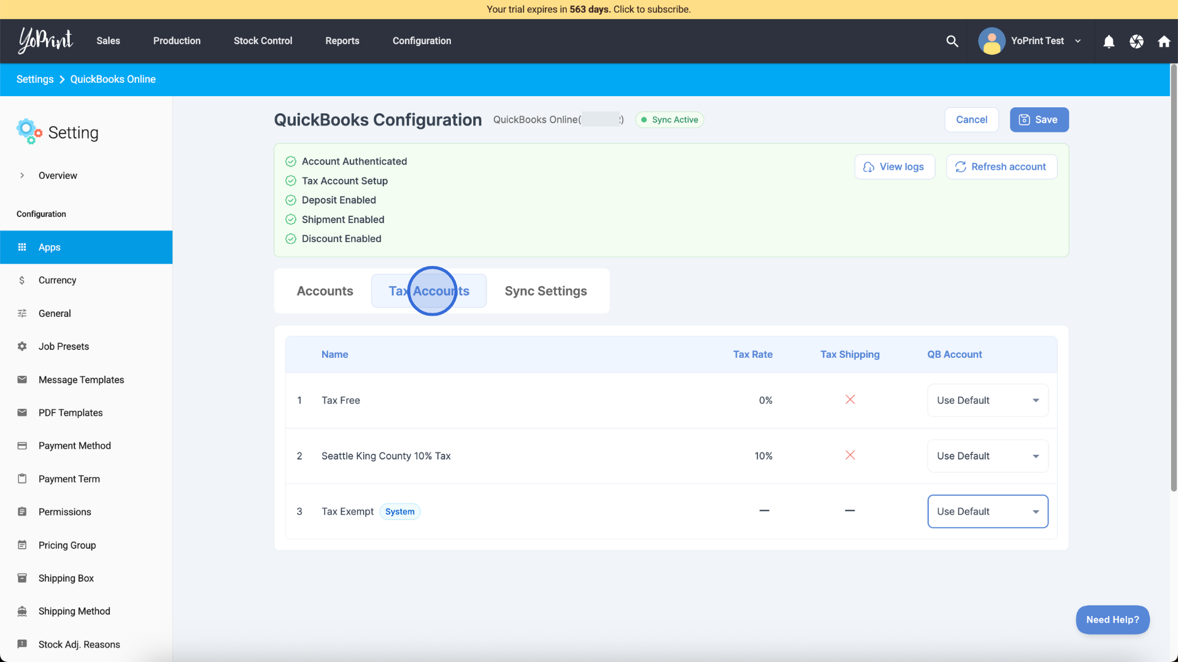
Task: Click the Tax Account Setup checkmark icon
Action: [291, 181]
